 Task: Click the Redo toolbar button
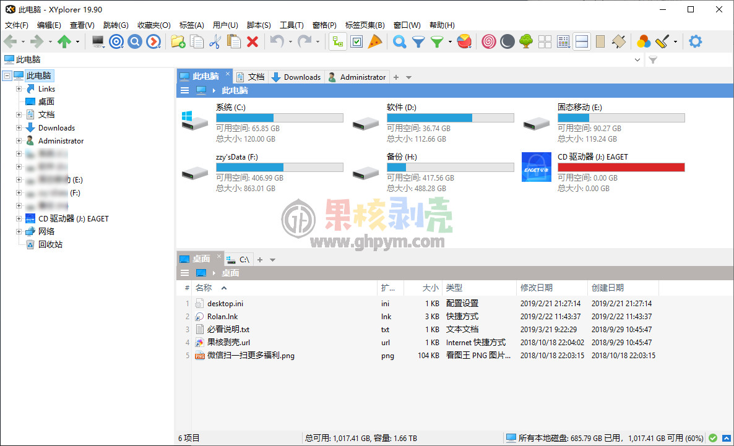pos(304,41)
